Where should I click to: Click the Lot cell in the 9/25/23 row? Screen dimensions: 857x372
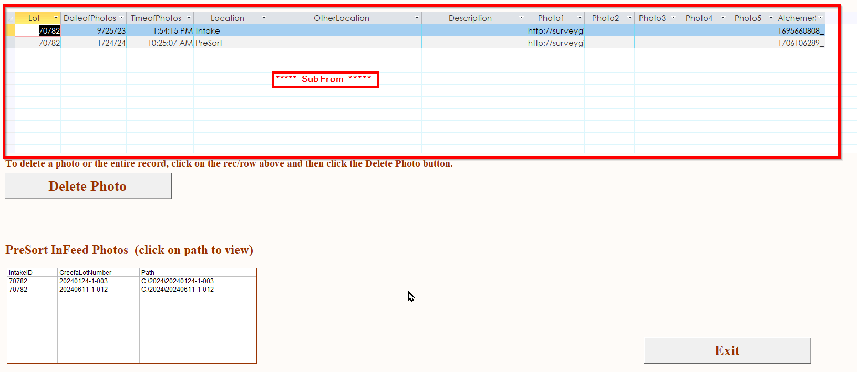click(x=38, y=30)
